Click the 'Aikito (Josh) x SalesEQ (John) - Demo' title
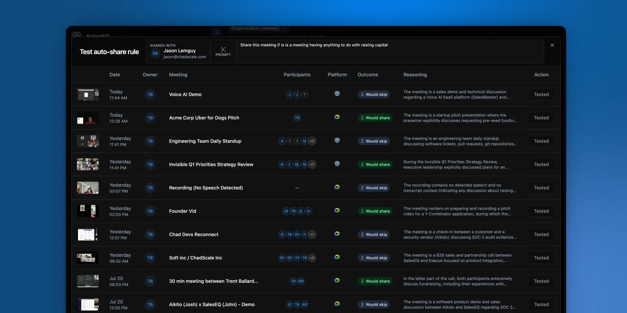This screenshot has height=313, width=627. click(x=212, y=305)
